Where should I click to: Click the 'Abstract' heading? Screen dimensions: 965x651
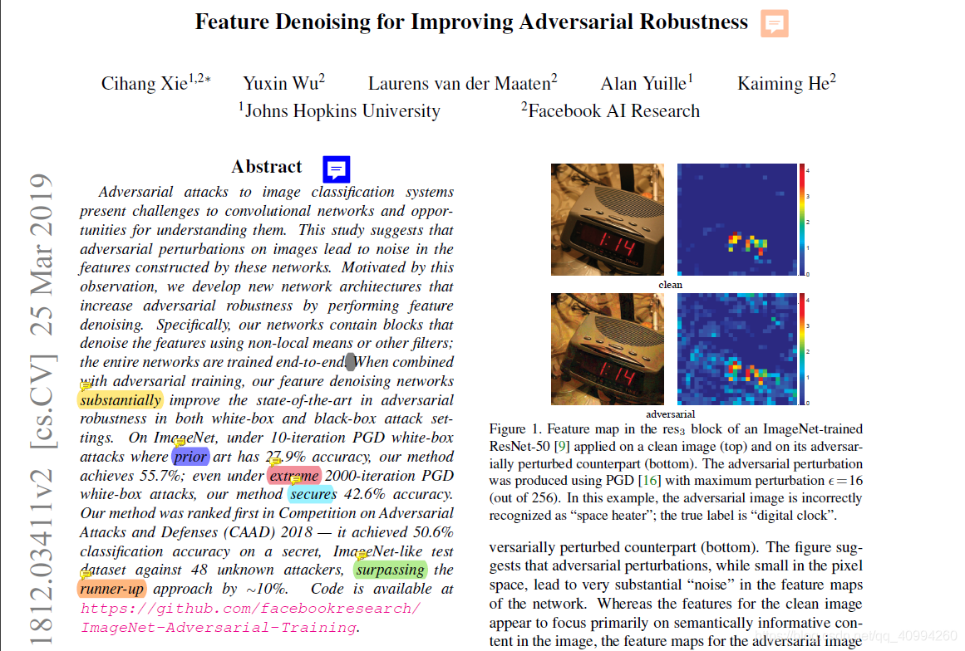[x=267, y=167]
